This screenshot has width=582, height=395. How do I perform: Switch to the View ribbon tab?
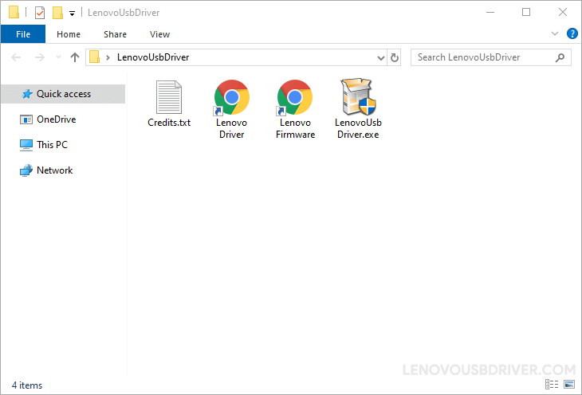click(x=159, y=34)
